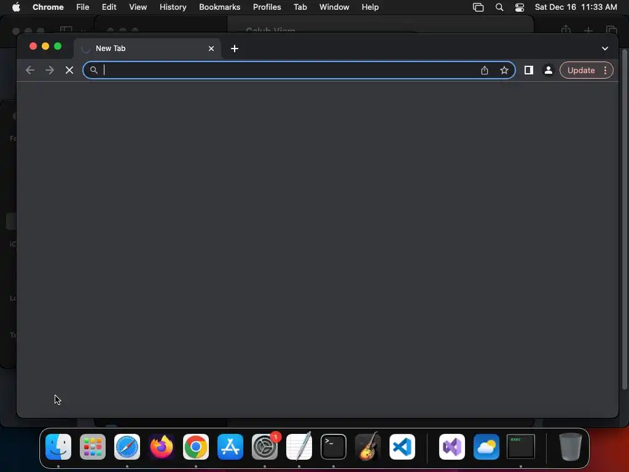Image resolution: width=629 pixels, height=472 pixels.
Task: Launch Firefox from the Dock
Action: tap(162, 447)
